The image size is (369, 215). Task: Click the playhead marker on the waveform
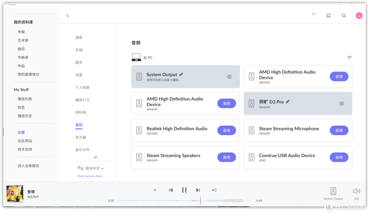tap(200, 200)
